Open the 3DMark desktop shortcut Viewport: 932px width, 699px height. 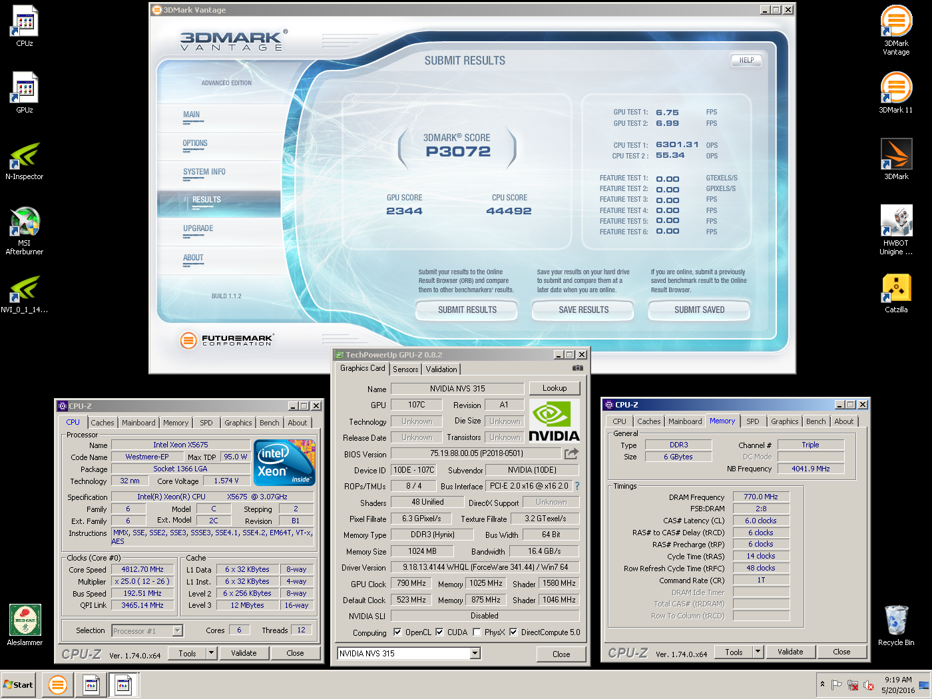(x=896, y=160)
